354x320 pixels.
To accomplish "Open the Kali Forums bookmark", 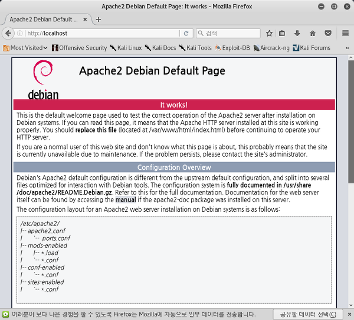I will 312,48.
